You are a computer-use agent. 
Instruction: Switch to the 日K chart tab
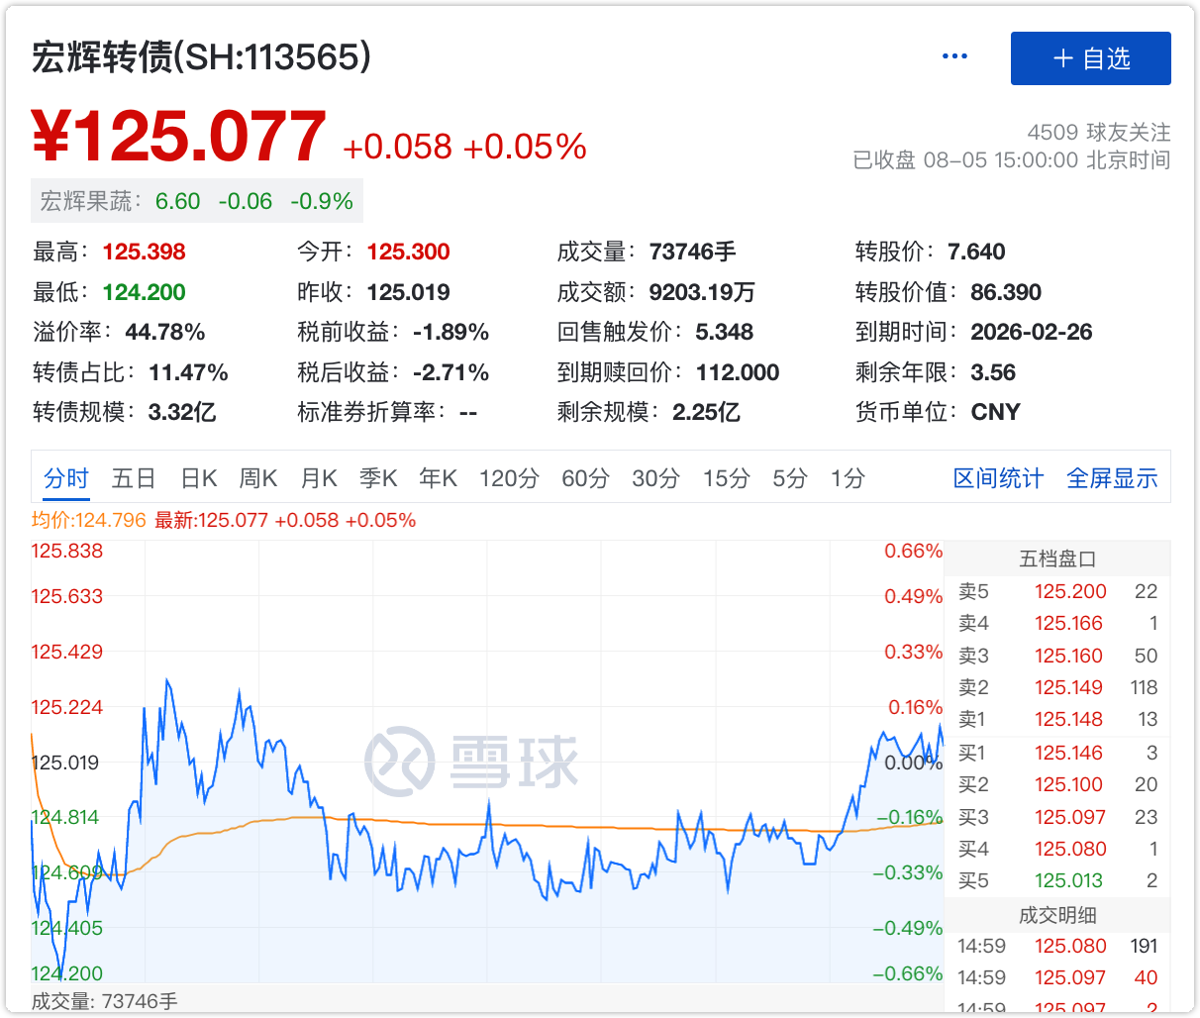[x=198, y=478]
